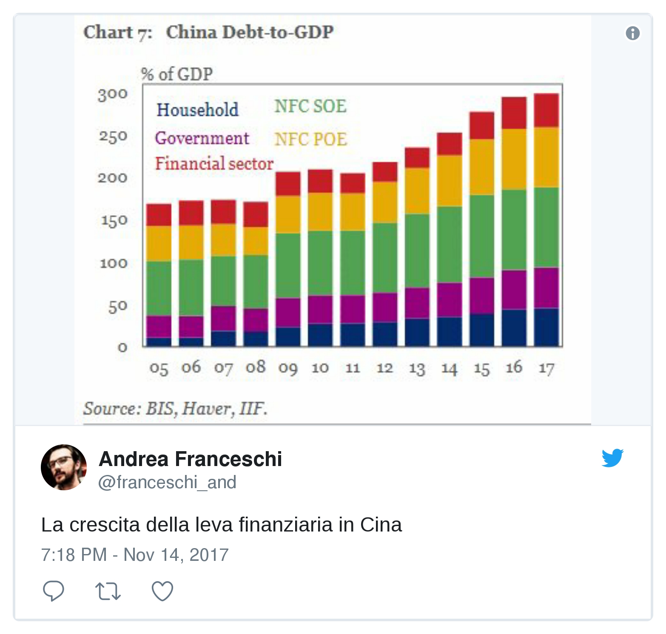Retweet Andrea Franceschi's post
Viewport: 666px width, 634px height.
(x=108, y=591)
